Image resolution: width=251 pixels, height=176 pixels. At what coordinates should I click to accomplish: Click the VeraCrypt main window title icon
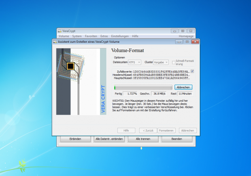pos(60,31)
